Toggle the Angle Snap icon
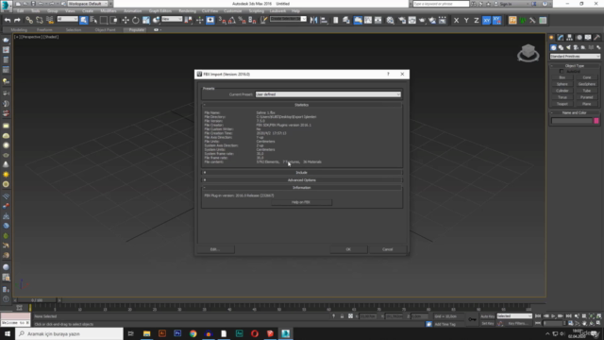 tap(232, 21)
